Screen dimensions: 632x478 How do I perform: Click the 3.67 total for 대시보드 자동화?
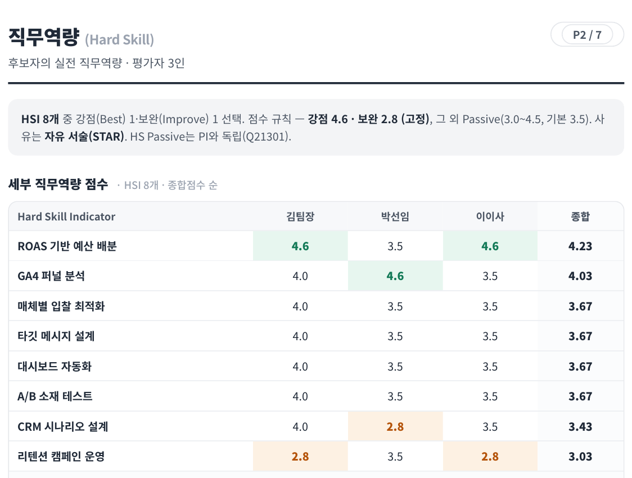click(580, 366)
